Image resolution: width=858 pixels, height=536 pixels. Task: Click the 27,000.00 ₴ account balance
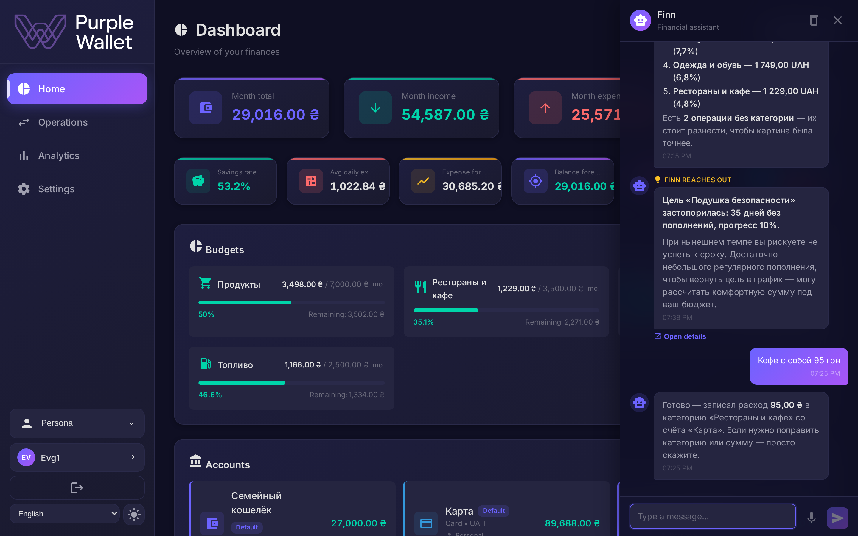tap(358, 523)
